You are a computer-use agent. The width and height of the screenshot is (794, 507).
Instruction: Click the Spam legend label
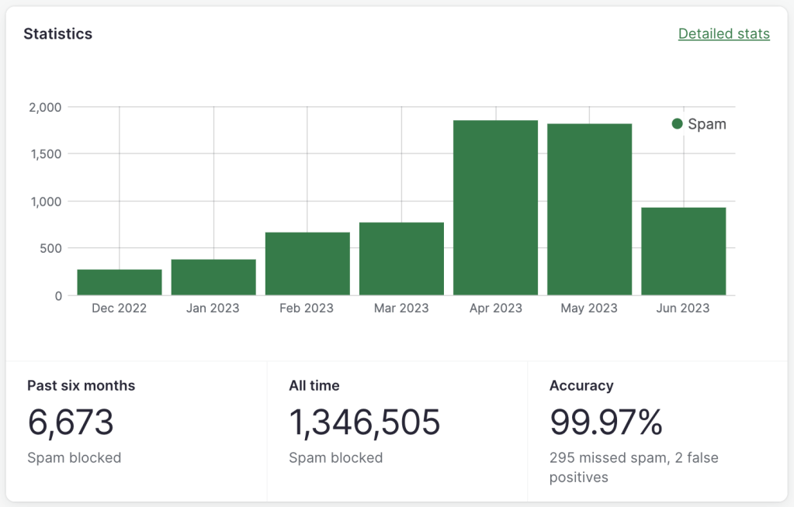[707, 124]
